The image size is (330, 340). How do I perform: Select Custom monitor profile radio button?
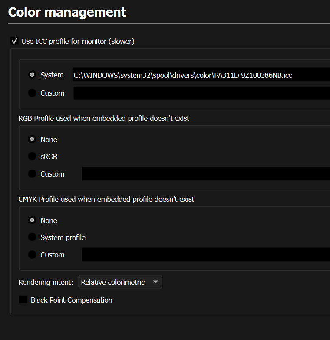(x=32, y=93)
